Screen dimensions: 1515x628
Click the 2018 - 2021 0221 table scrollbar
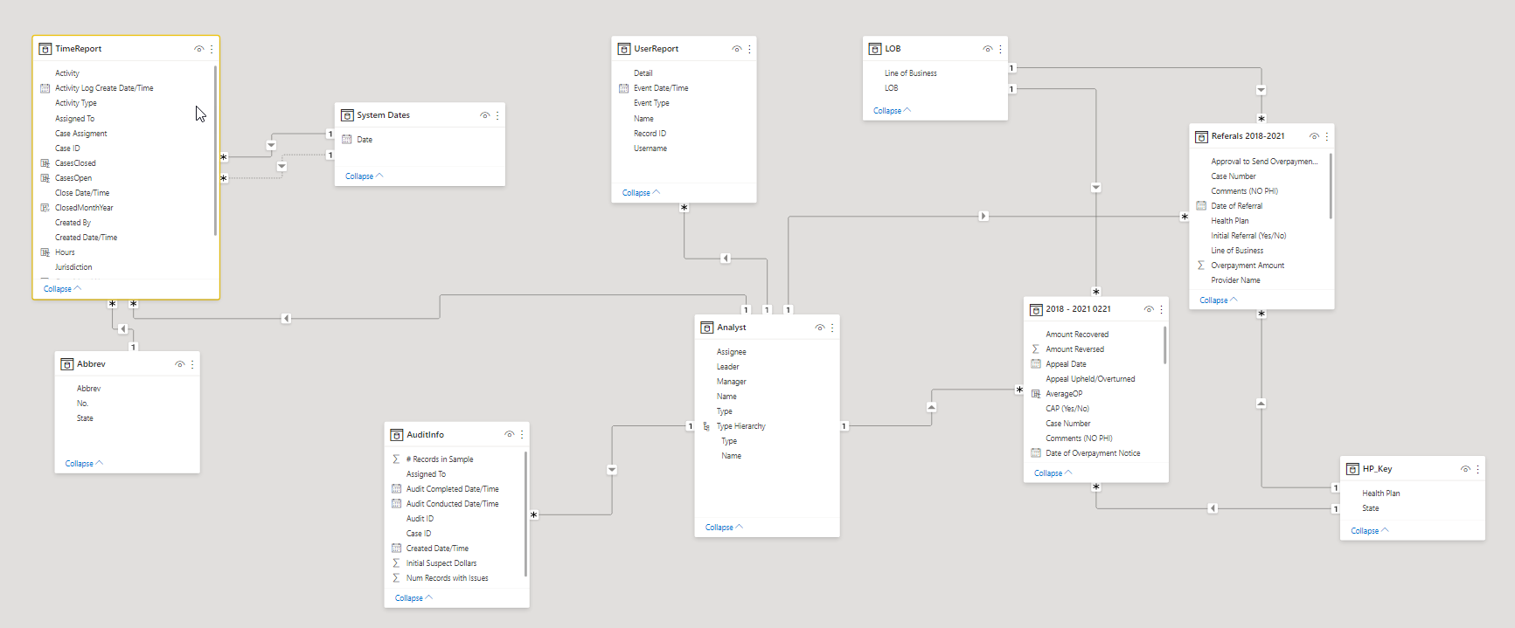[x=1164, y=345]
